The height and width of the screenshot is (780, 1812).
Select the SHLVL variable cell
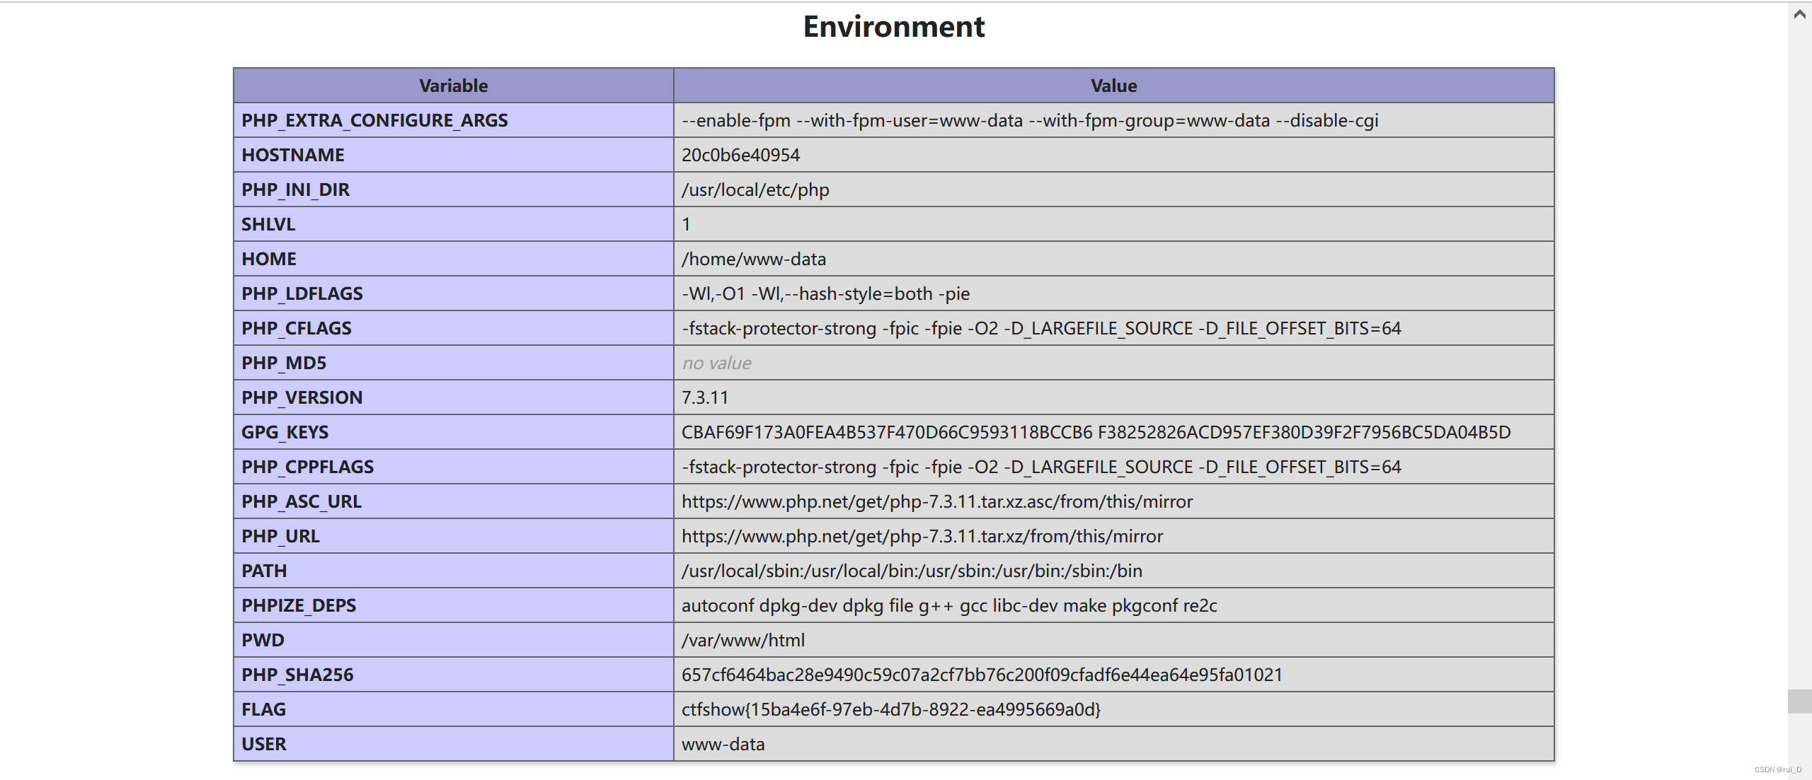(x=453, y=224)
